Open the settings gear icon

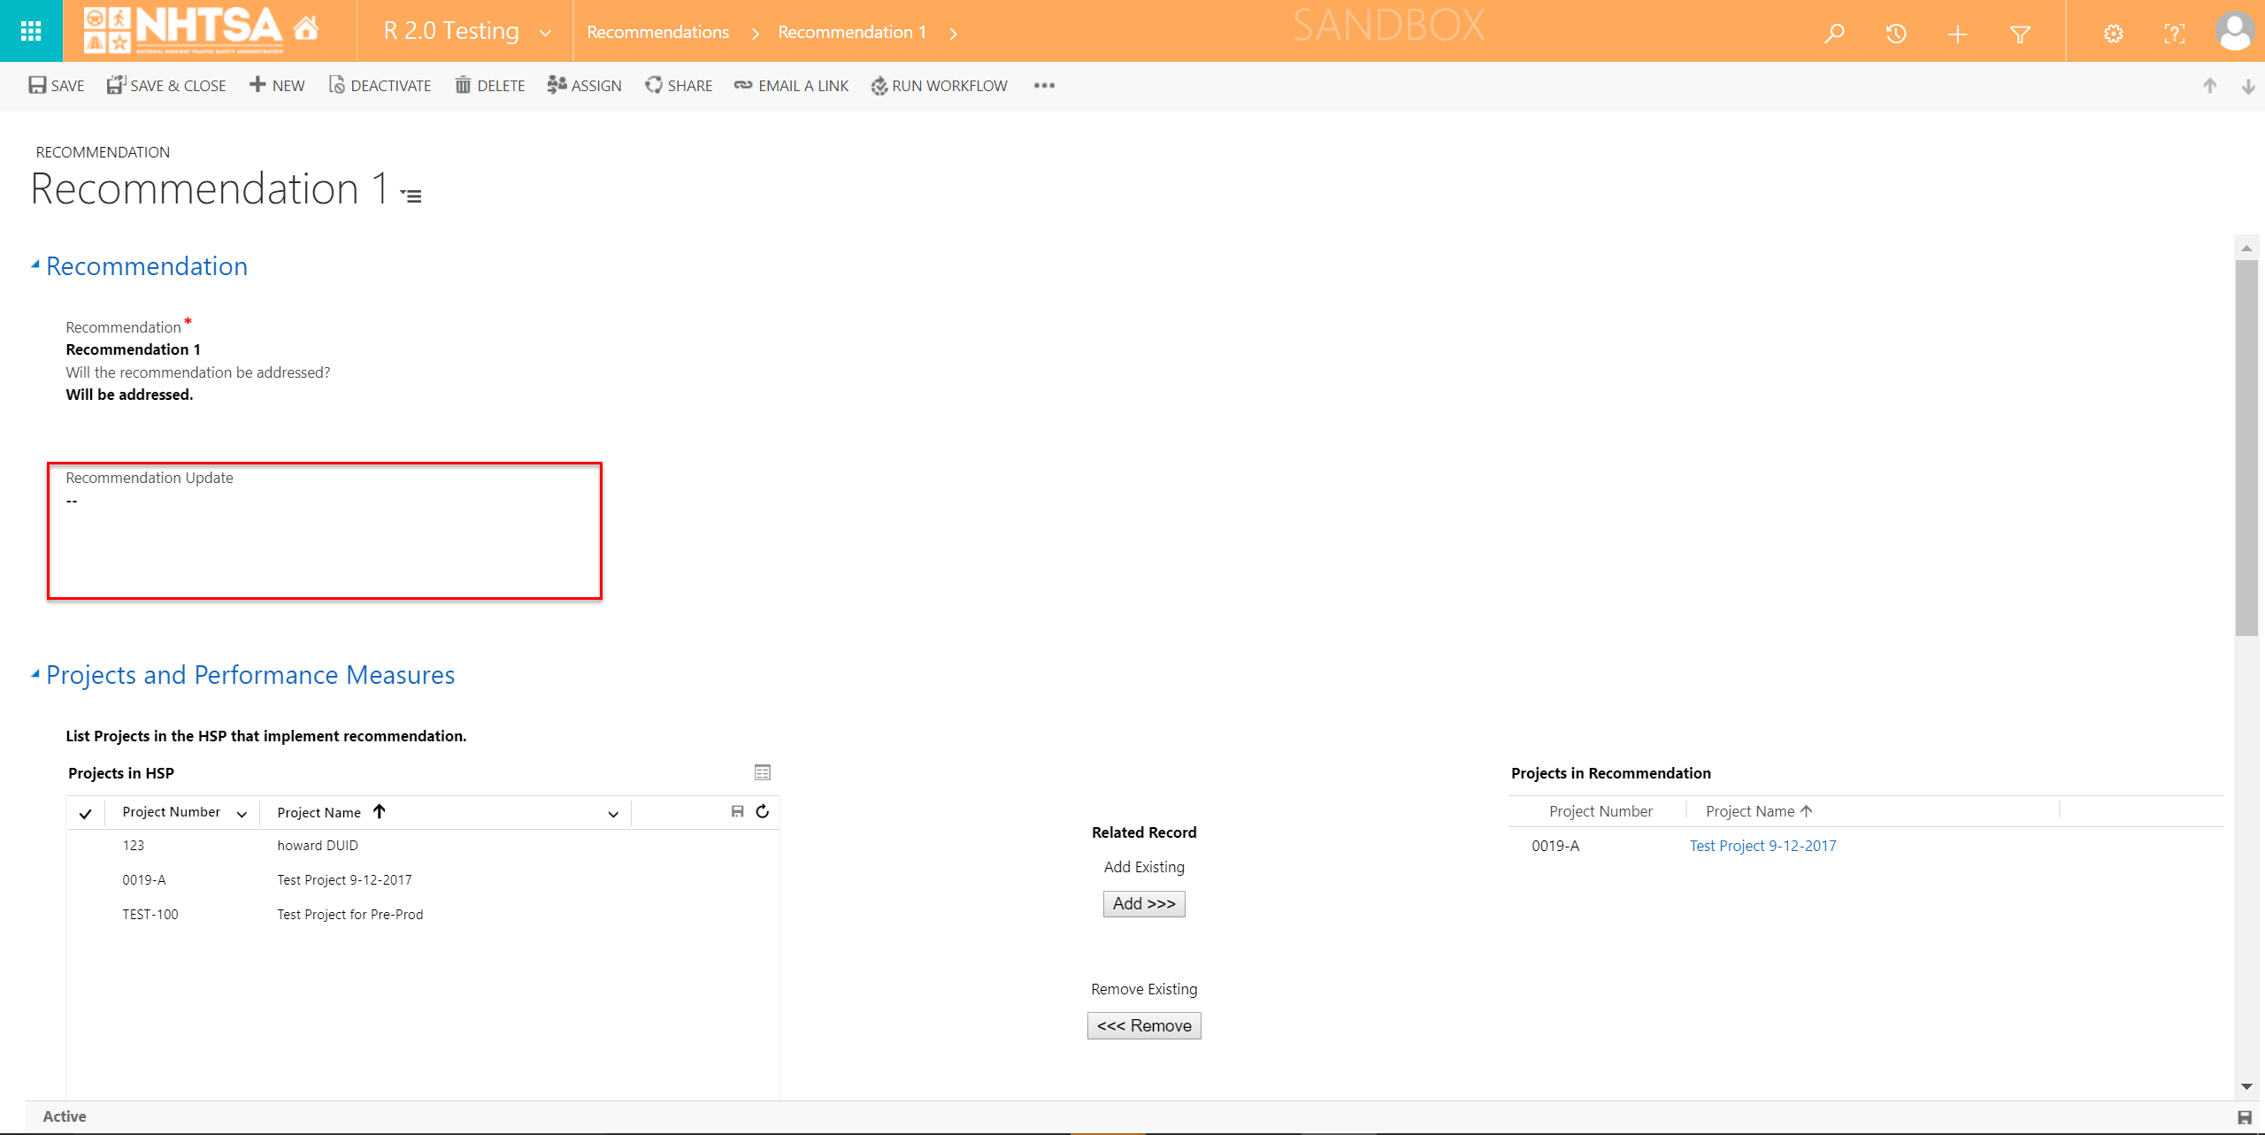(2113, 34)
